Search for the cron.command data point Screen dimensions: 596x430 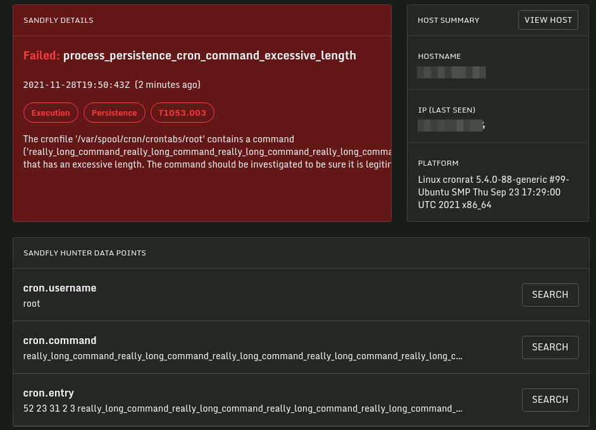[x=550, y=347]
